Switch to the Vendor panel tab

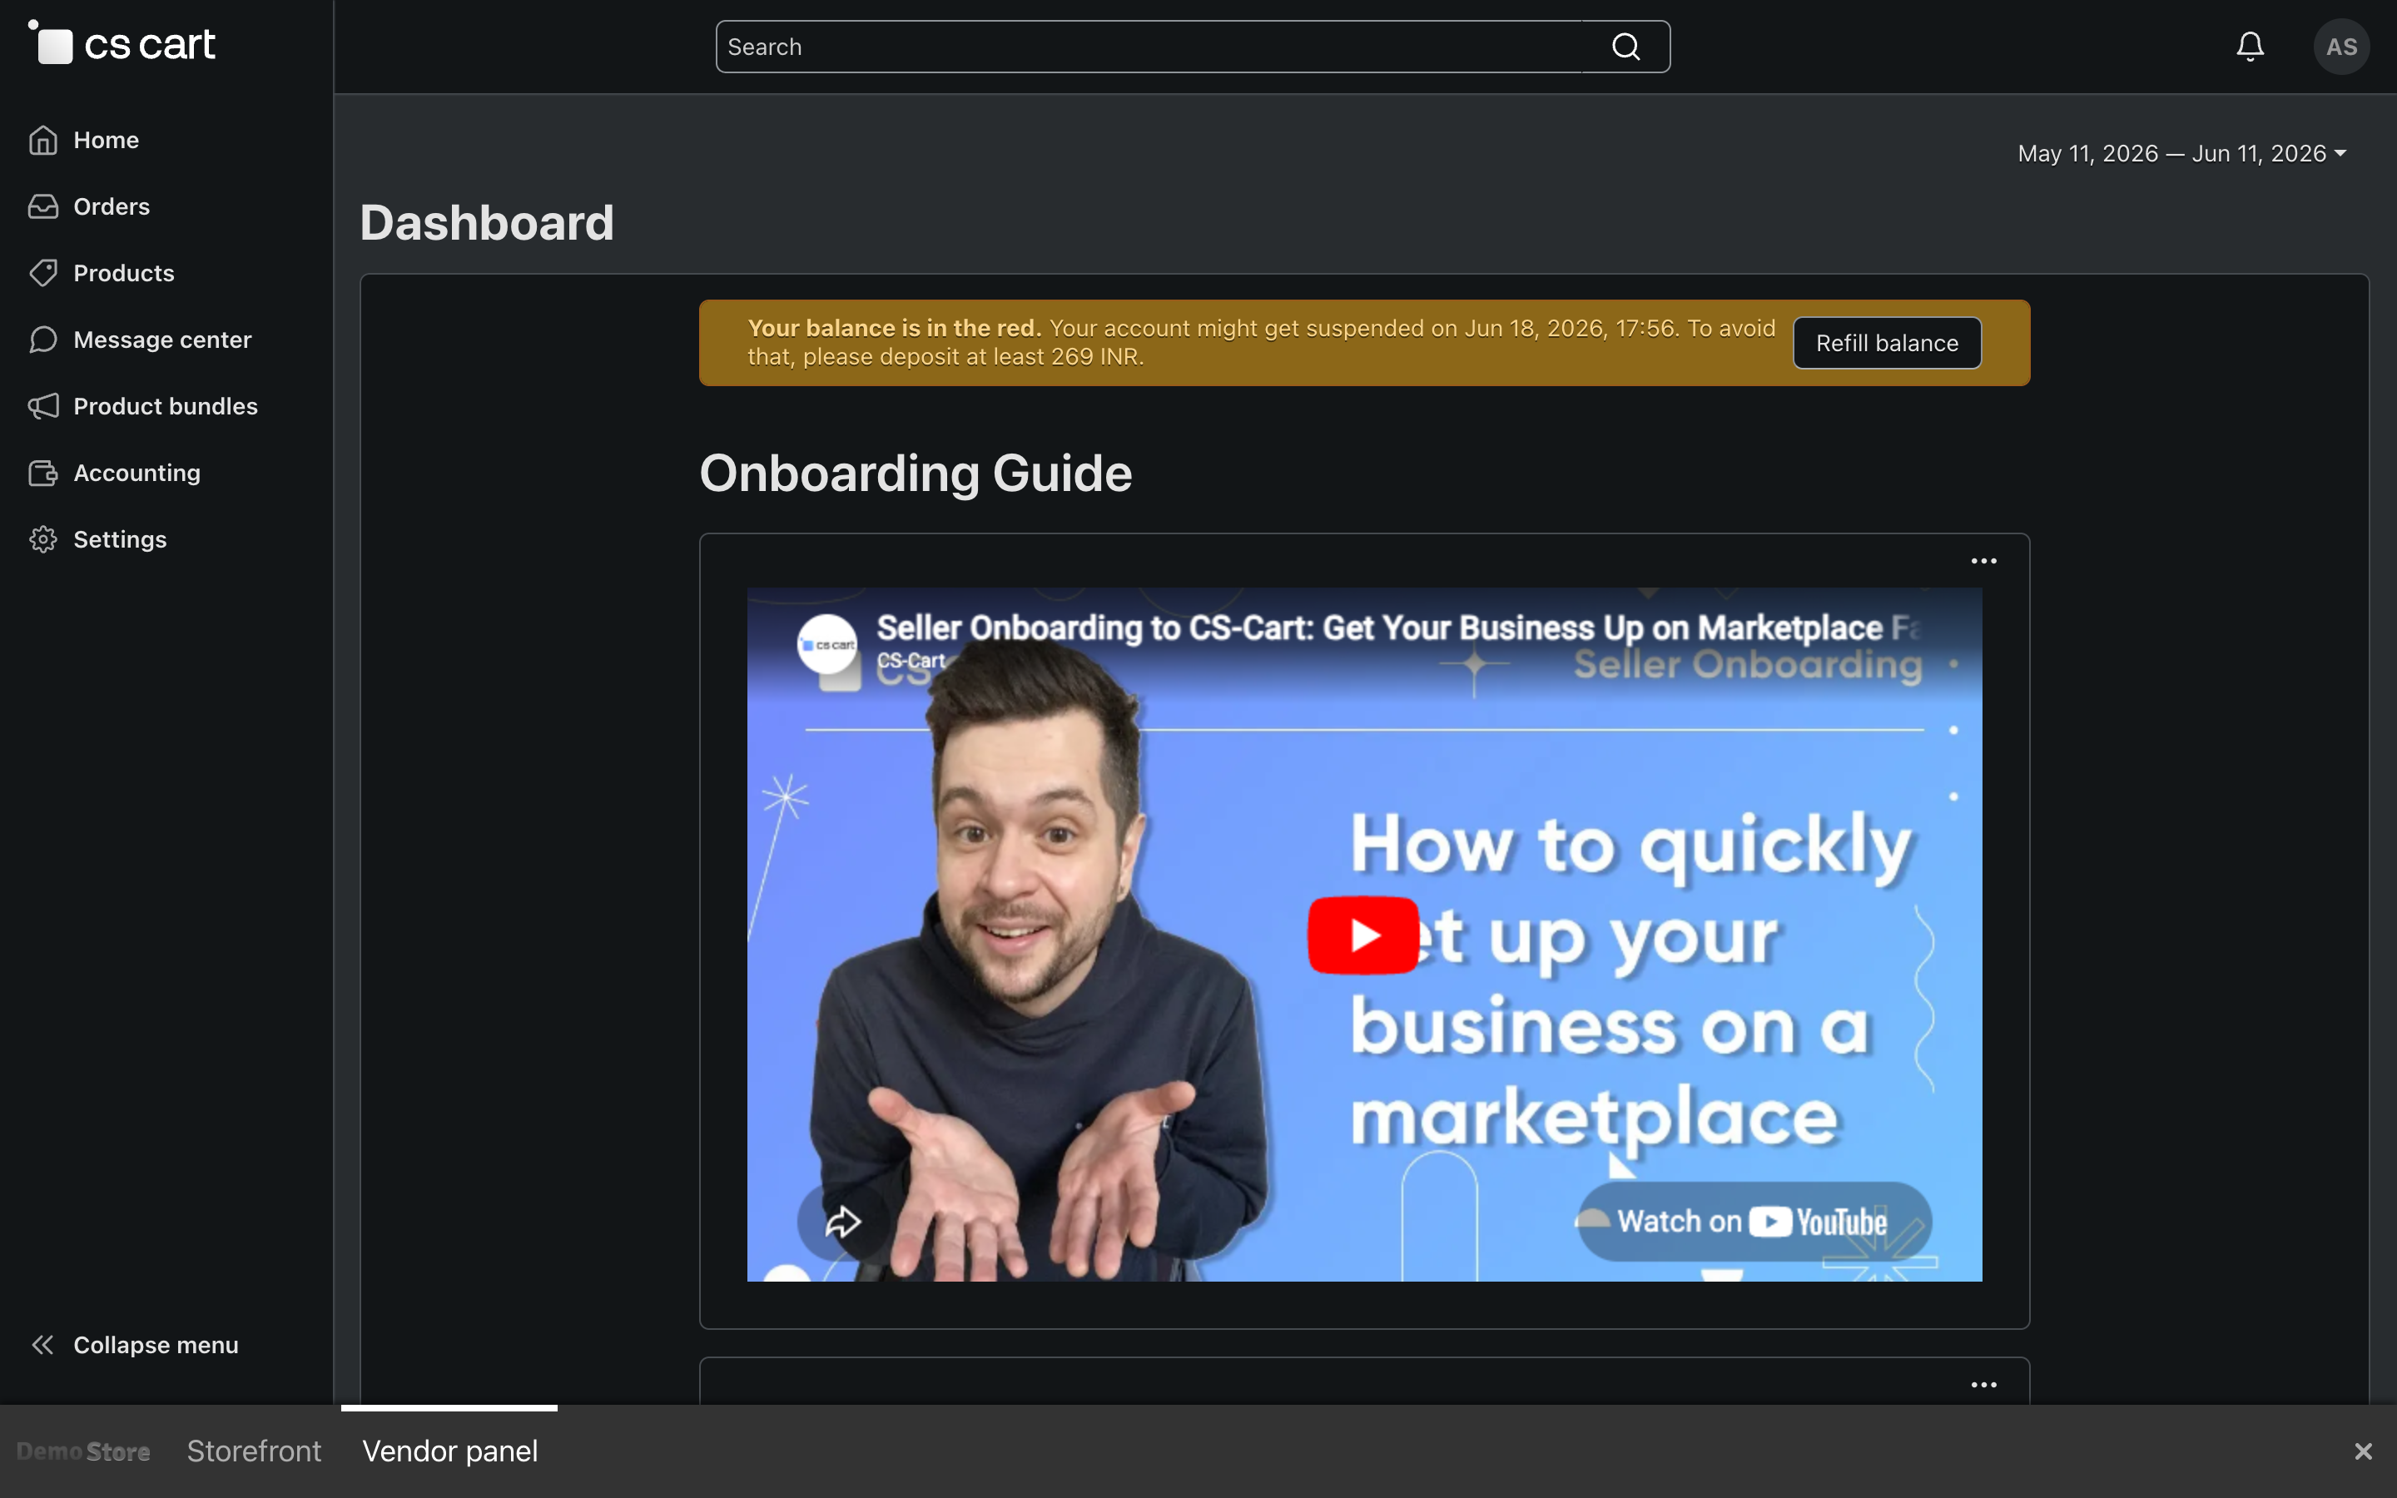click(x=449, y=1451)
